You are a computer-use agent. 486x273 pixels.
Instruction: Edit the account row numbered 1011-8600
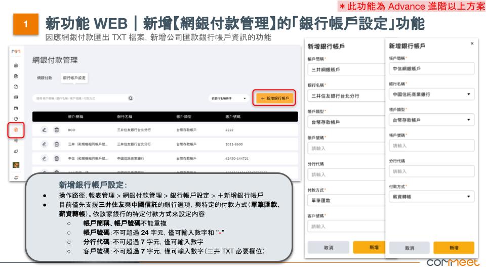click(45, 144)
